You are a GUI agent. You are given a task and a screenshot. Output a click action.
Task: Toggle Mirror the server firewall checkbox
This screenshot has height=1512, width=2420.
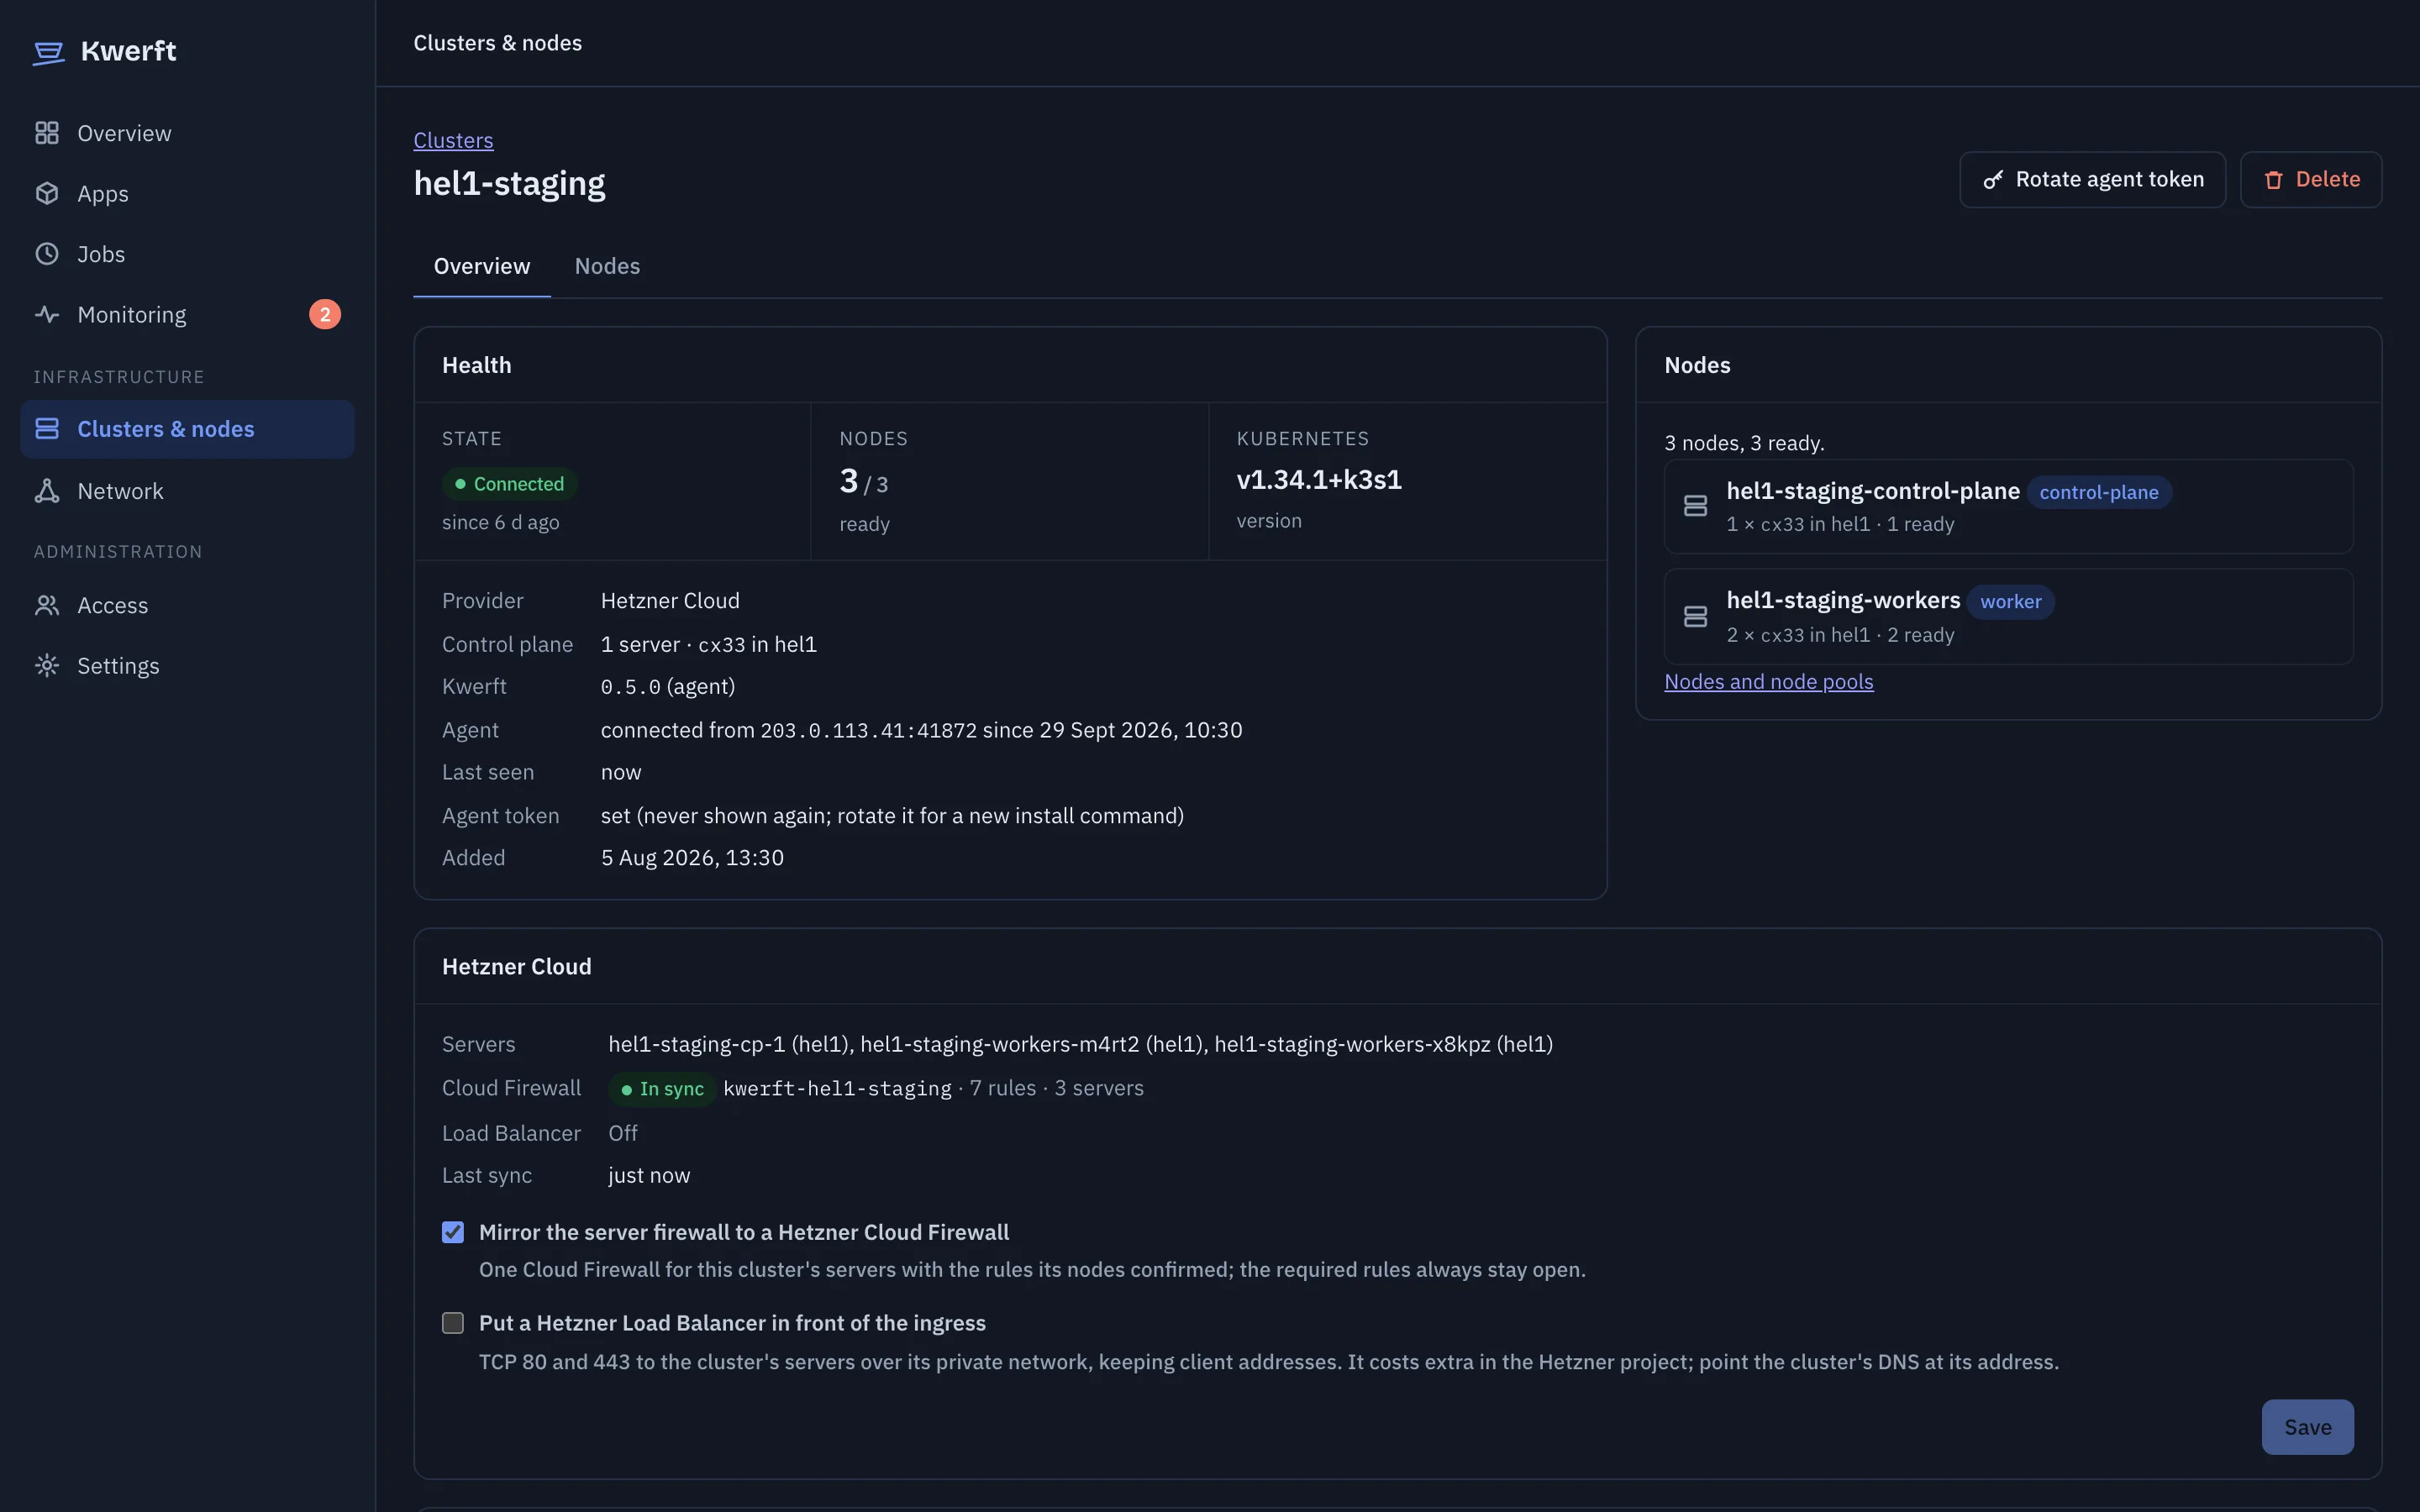453,1232
